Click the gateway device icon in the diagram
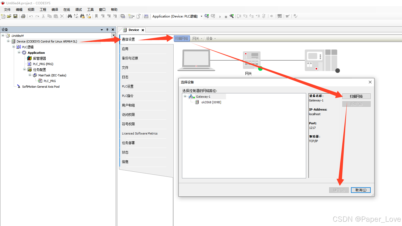Viewport: 402px width, 226px height. tap(252, 61)
